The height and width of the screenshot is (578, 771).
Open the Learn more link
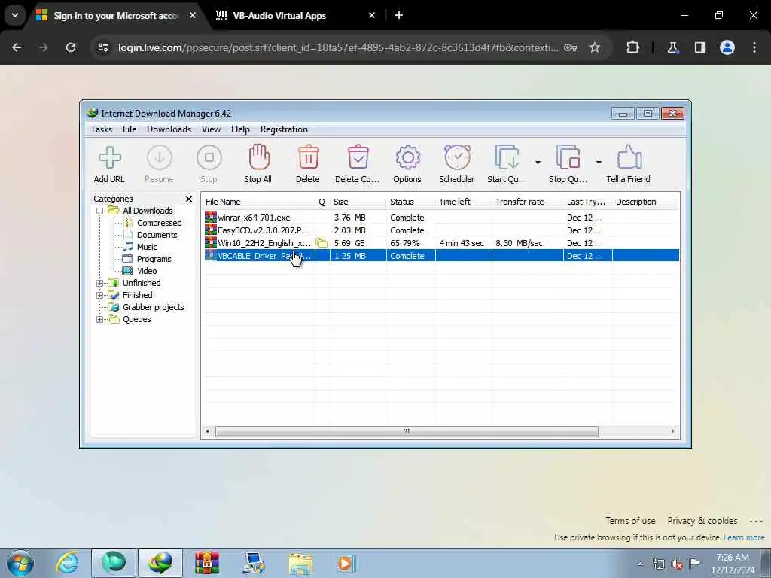point(744,537)
